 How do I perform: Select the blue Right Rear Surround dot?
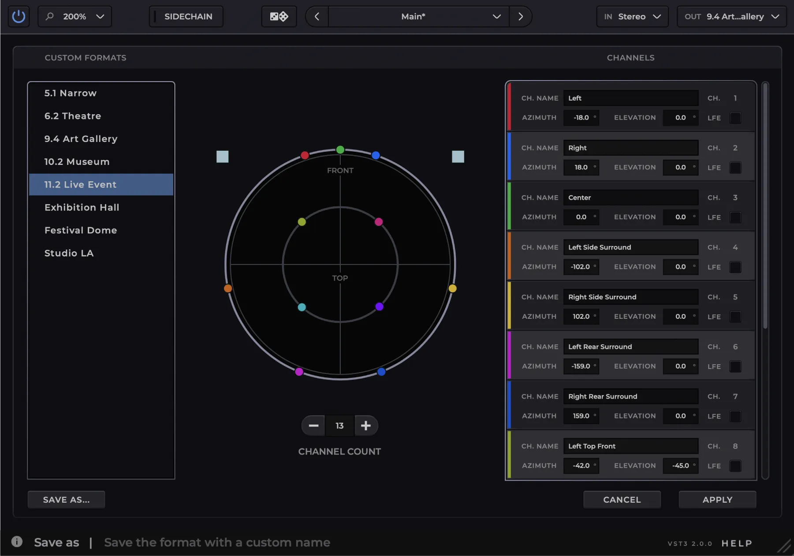point(381,372)
